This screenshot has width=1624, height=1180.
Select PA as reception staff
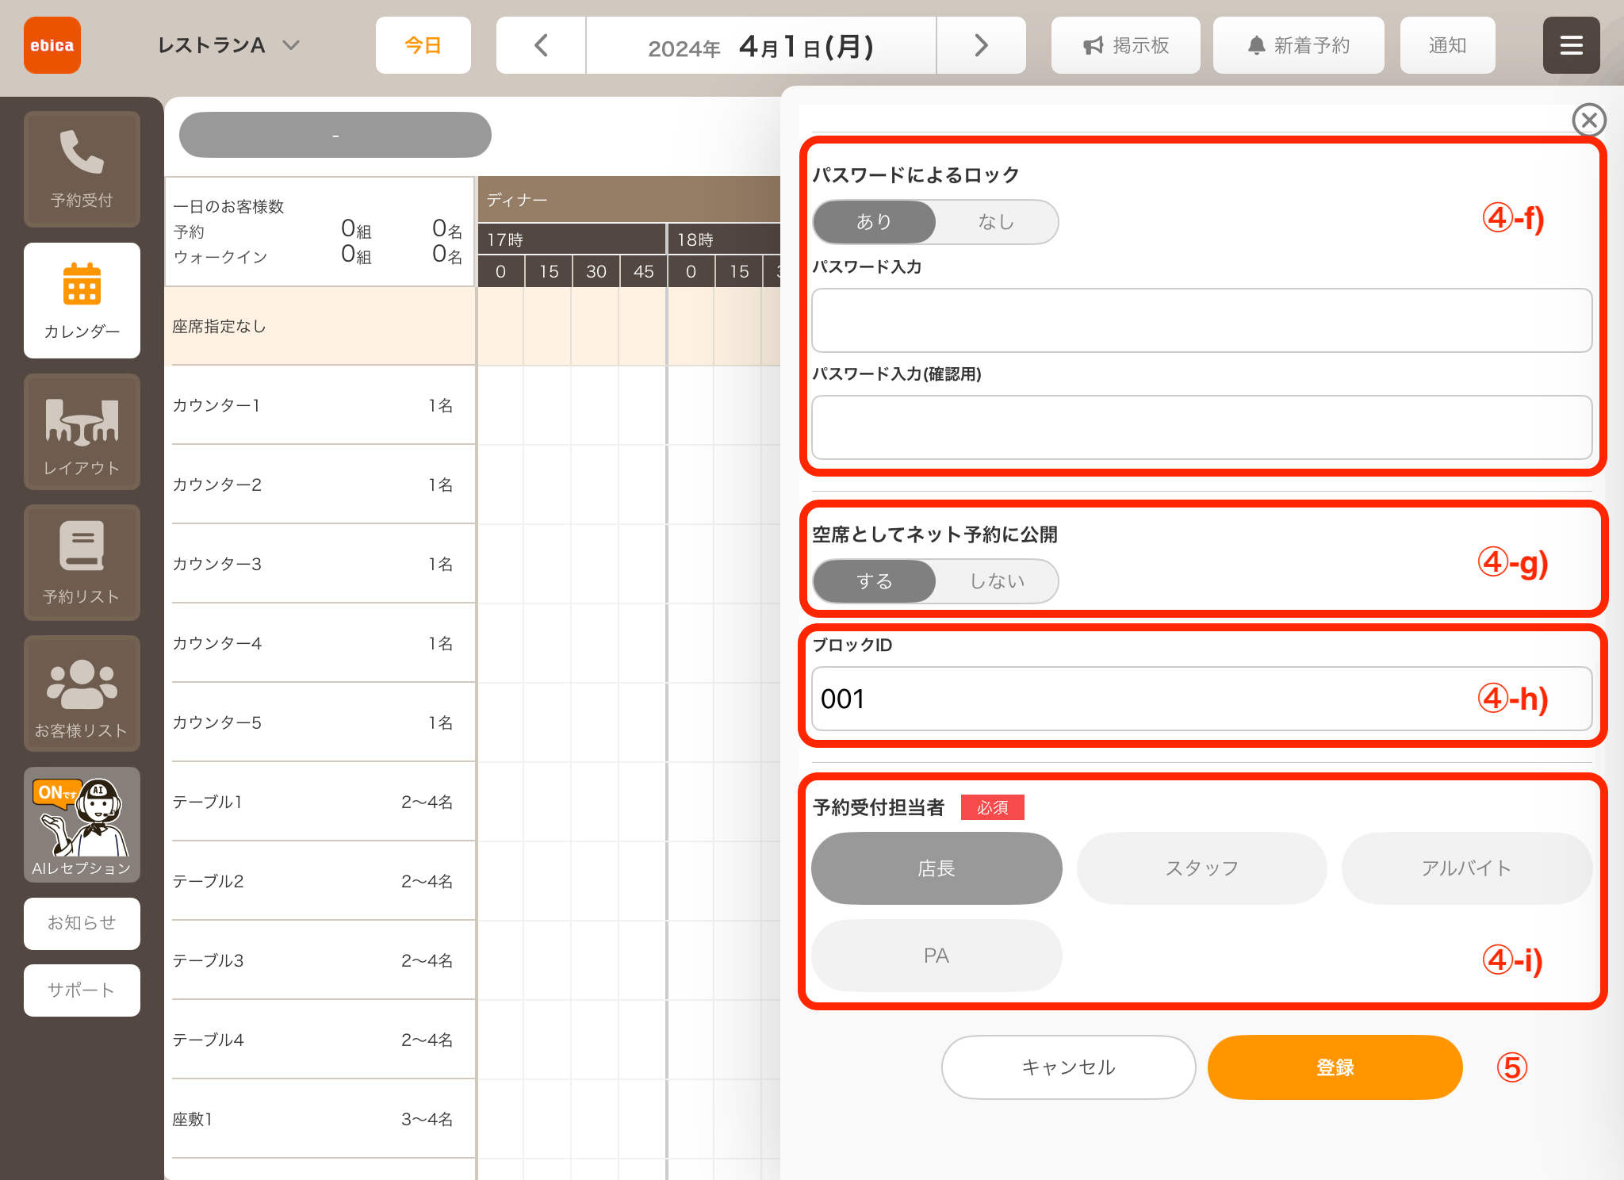[936, 956]
